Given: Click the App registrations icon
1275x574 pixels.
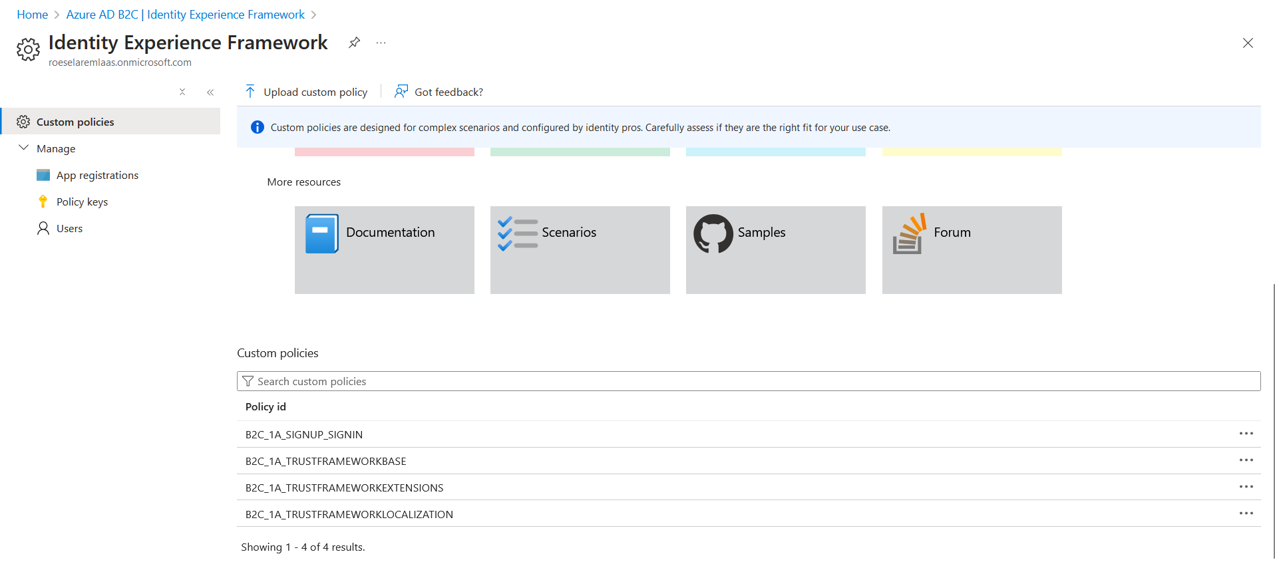Looking at the screenshot, I should tap(43, 175).
